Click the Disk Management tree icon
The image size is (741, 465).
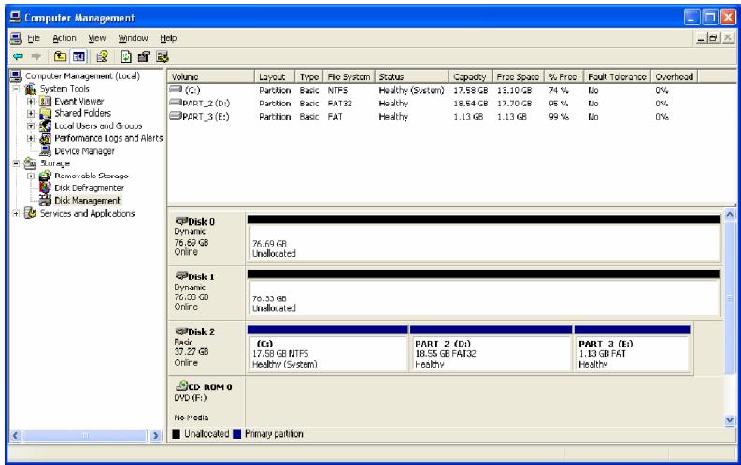pyautogui.click(x=46, y=201)
